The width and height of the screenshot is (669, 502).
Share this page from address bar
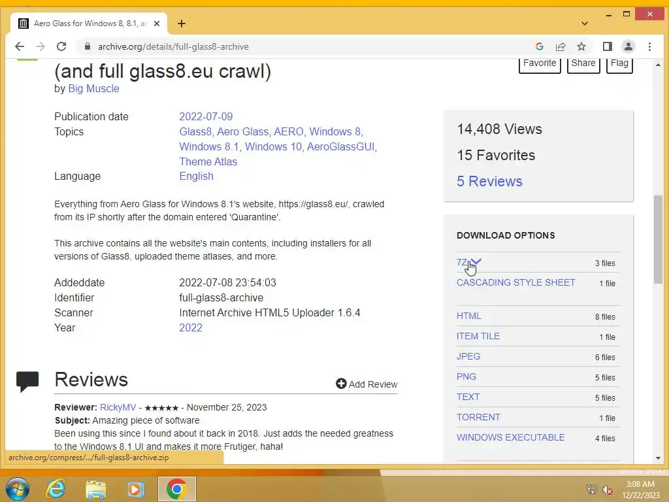(x=560, y=46)
